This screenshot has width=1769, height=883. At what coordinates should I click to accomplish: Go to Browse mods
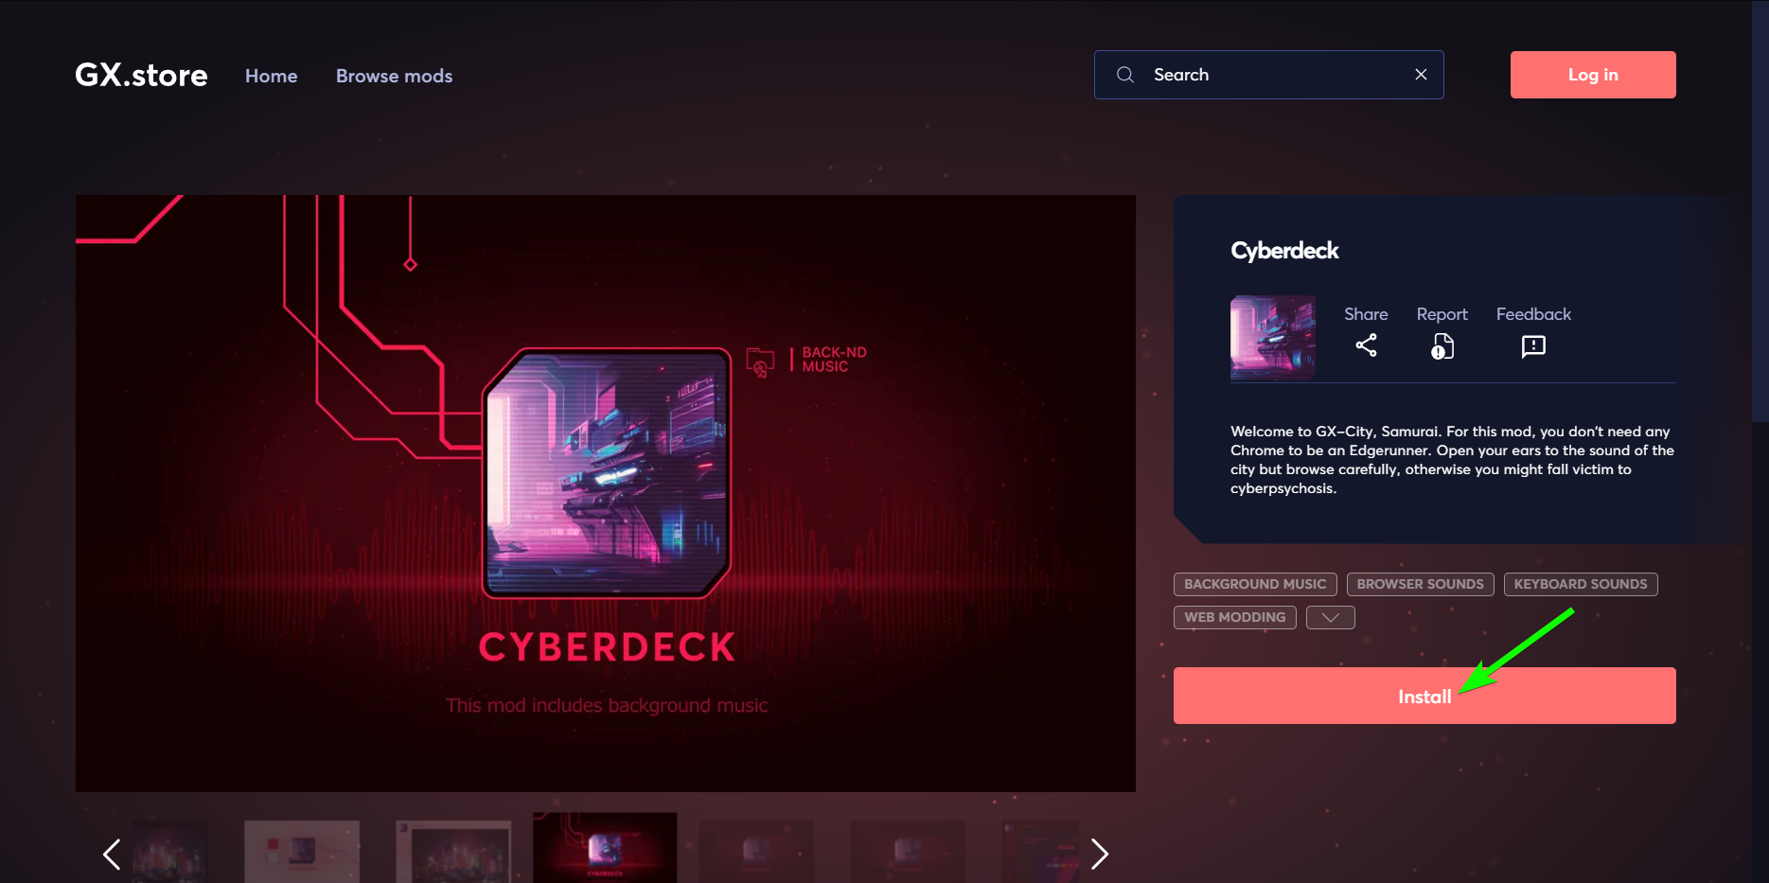point(394,76)
